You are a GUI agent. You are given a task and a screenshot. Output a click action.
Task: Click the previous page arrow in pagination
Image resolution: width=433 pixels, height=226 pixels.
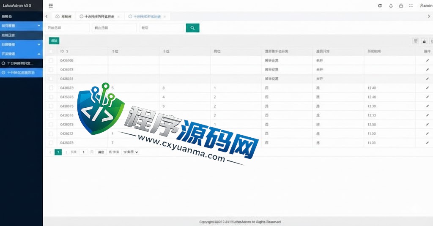click(x=50, y=152)
